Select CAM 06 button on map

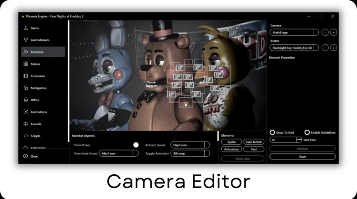[196, 94]
